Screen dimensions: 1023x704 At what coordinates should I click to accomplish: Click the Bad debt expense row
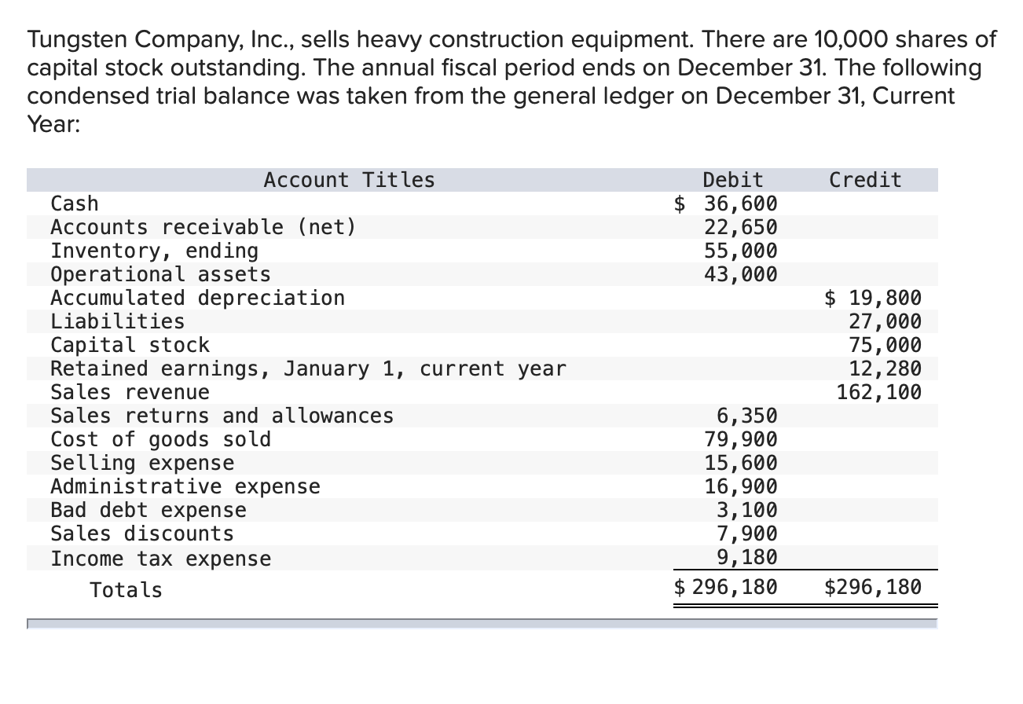coord(148,509)
